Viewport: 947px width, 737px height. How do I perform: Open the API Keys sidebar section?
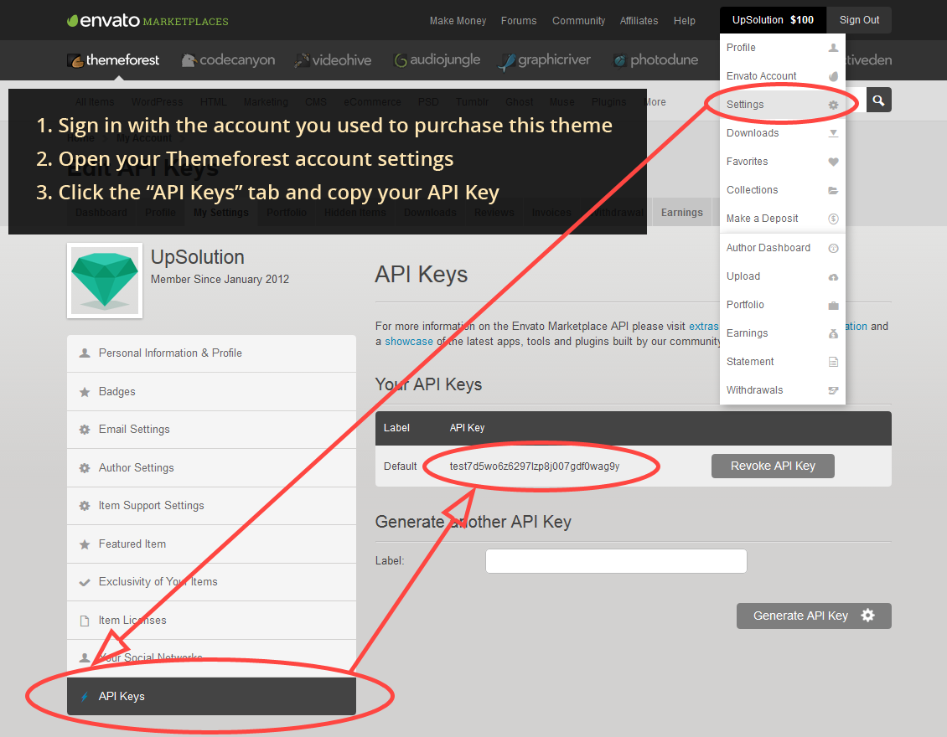pos(211,697)
